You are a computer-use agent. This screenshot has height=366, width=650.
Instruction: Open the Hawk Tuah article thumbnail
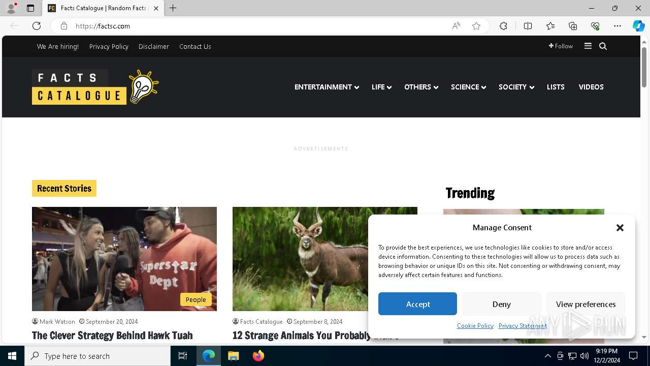[x=124, y=259]
